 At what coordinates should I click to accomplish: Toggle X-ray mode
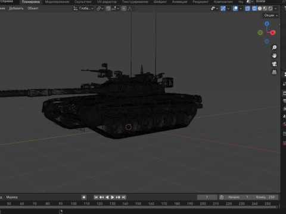(x=247, y=8)
